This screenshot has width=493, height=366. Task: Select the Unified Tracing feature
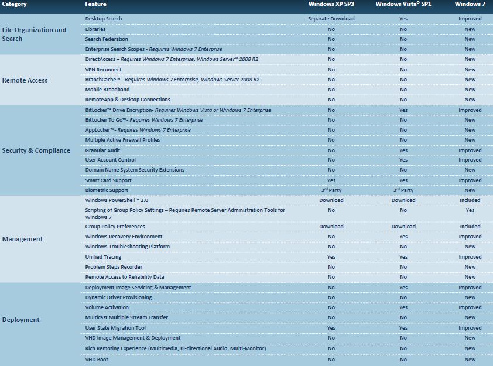[103, 257]
